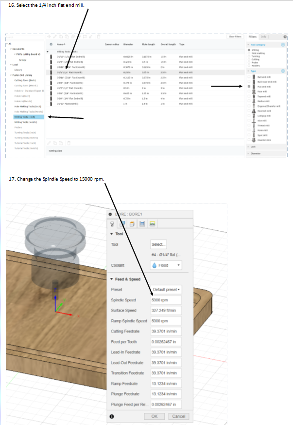Check the Ball end mill checkbox
This screenshot has width=293, height=425.
click(x=249, y=77)
